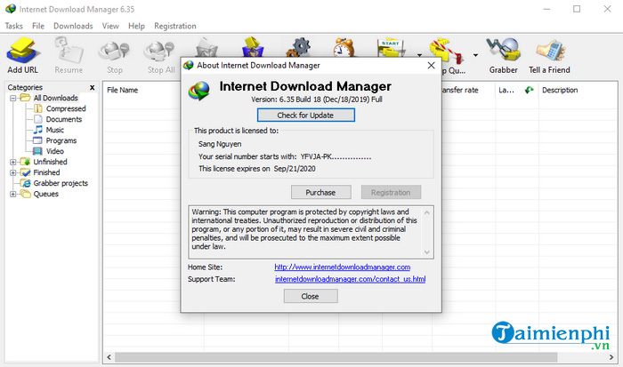Click horizontal scrollbar left arrow

(x=109, y=357)
